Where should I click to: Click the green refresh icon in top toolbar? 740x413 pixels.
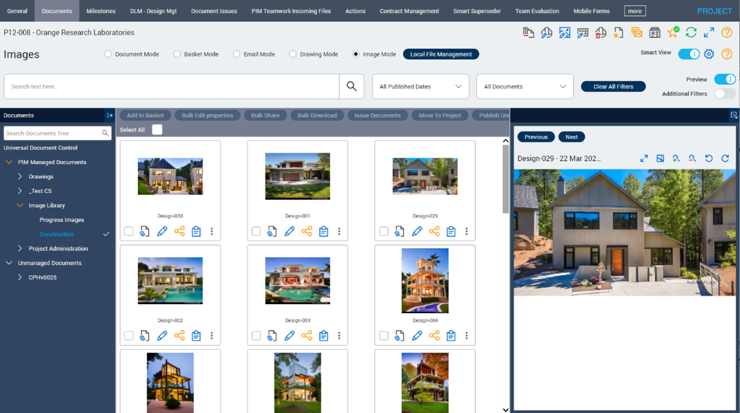[691, 32]
